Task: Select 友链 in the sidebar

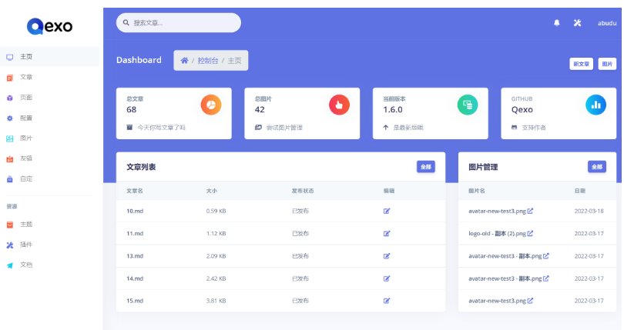Action: point(26,158)
